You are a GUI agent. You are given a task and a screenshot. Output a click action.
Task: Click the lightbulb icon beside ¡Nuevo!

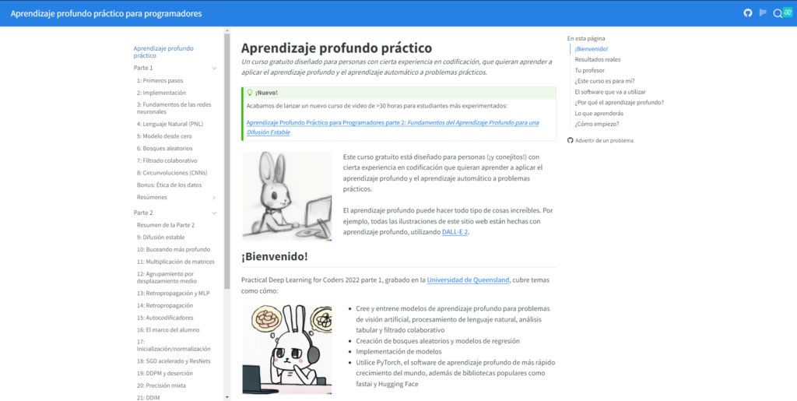click(x=249, y=93)
